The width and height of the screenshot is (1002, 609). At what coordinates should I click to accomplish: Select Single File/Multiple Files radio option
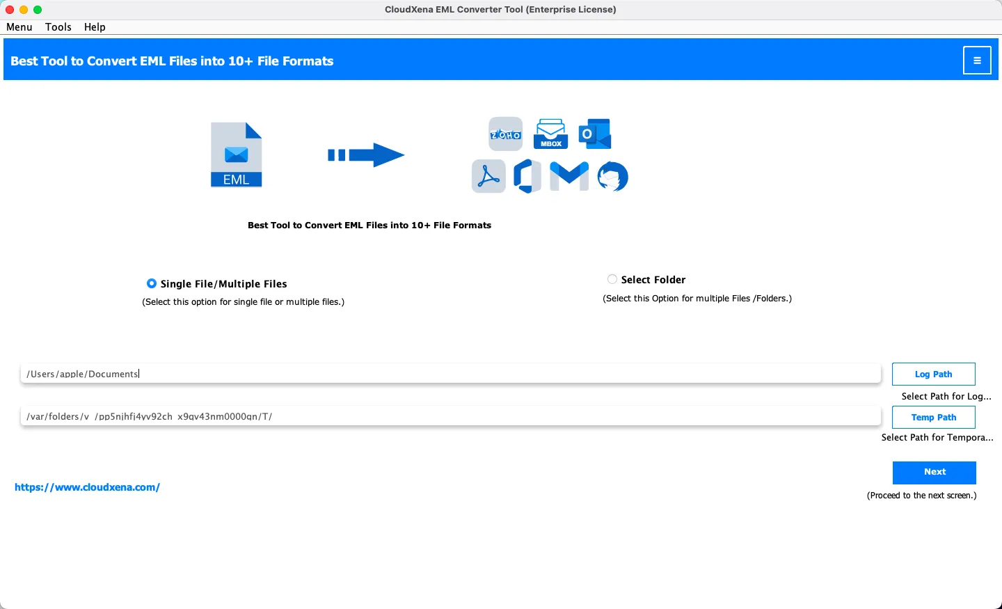152,283
